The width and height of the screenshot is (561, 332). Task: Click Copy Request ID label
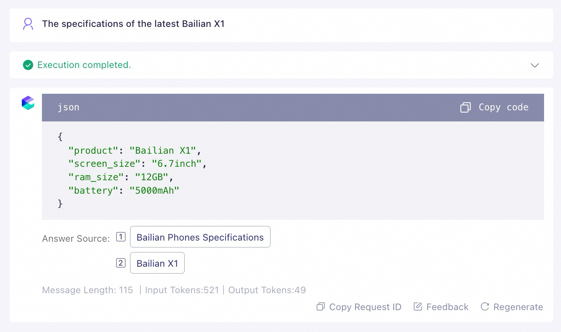[365, 307]
